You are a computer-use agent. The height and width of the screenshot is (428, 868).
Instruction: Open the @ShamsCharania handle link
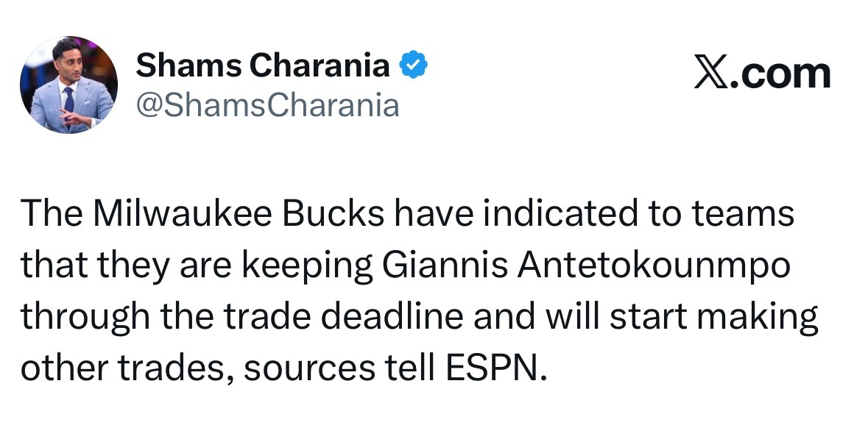click(267, 105)
